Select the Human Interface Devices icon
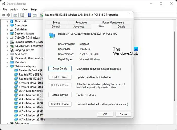This screenshot has height=130, width=177. click(12, 42)
